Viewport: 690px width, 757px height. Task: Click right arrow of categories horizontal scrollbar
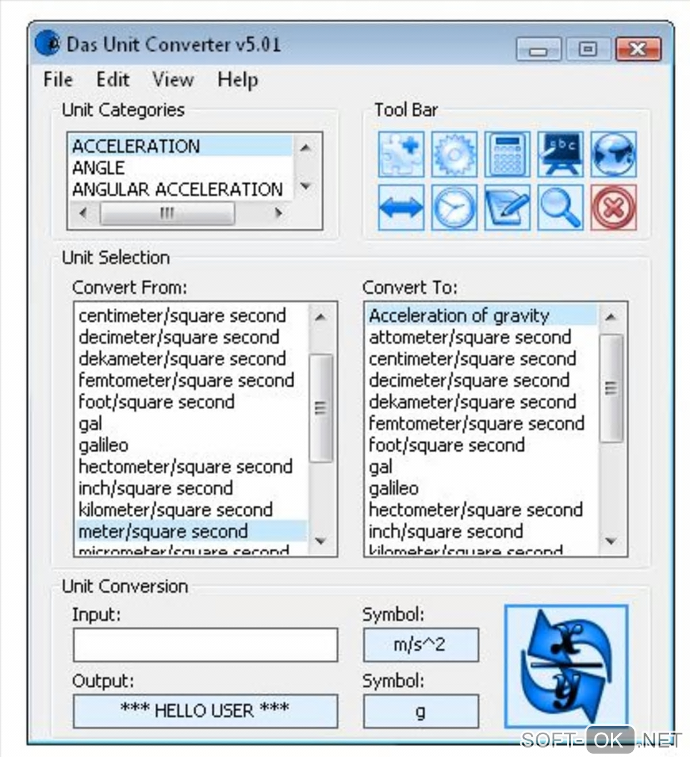[278, 213]
